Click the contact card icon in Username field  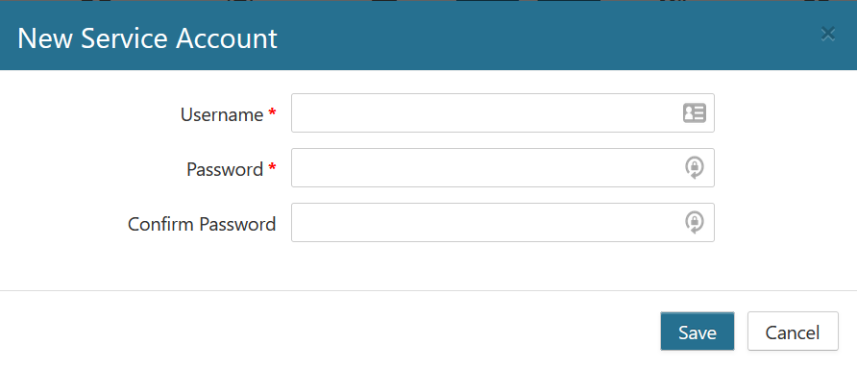click(694, 113)
